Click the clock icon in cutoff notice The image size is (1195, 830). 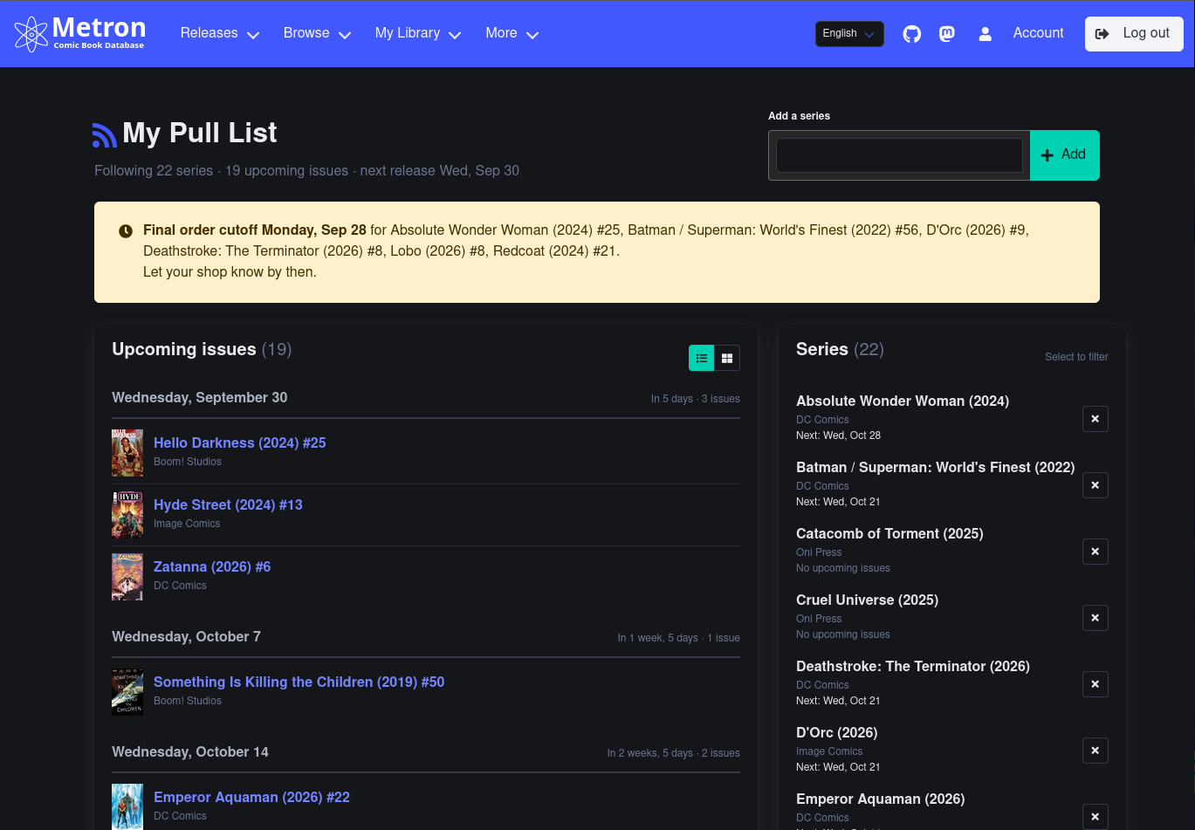tap(126, 231)
